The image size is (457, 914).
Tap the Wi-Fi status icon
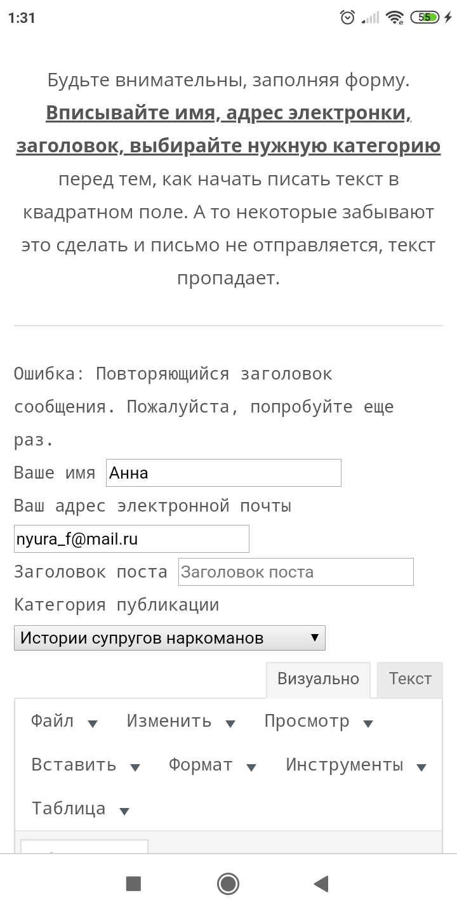pos(395,18)
